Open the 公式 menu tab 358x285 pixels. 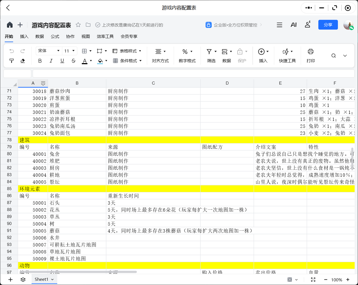pyautogui.click(x=55, y=36)
